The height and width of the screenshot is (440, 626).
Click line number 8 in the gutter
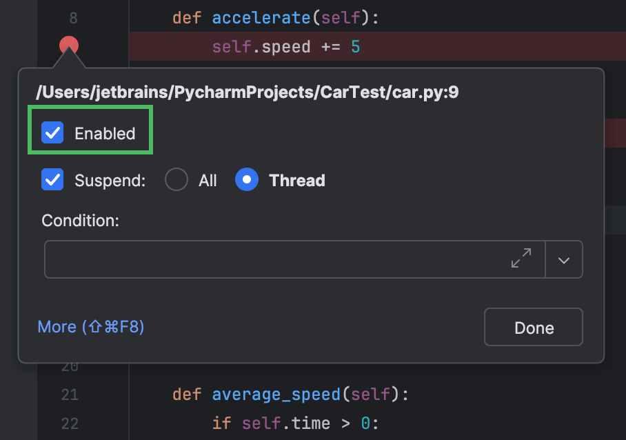(x=72, y=19)
